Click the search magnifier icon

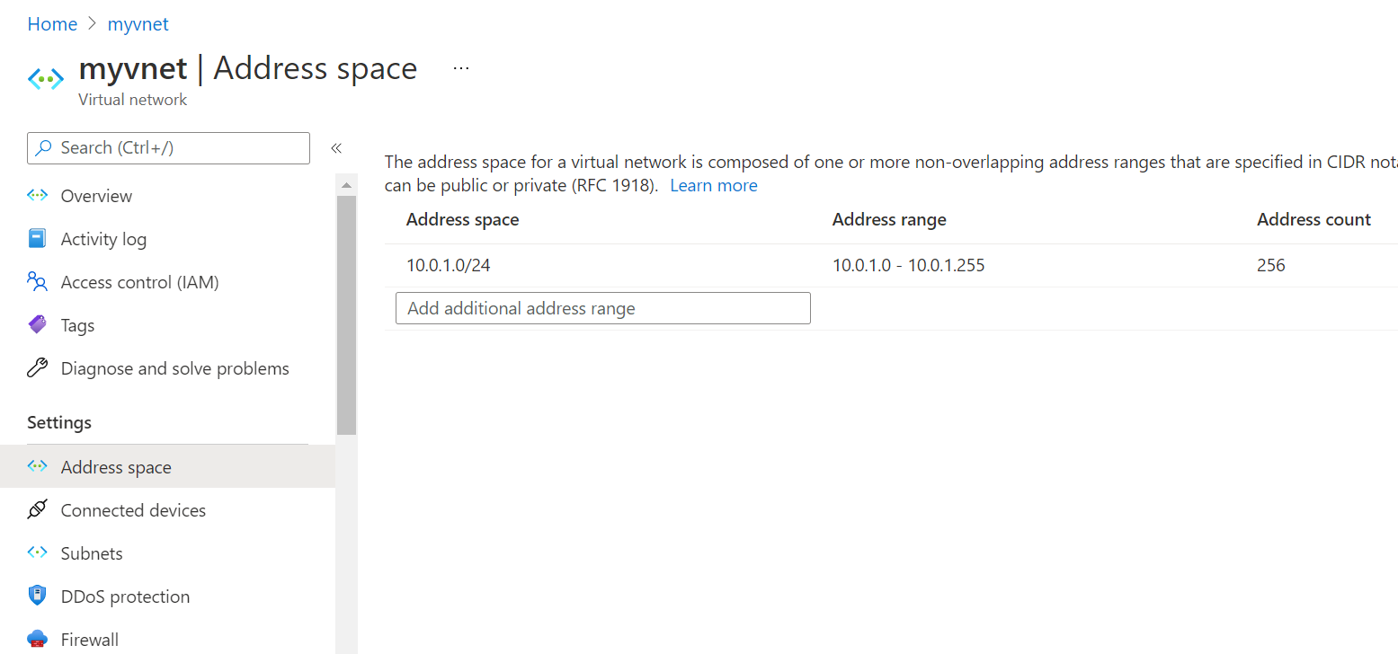(x=43, y=148)
